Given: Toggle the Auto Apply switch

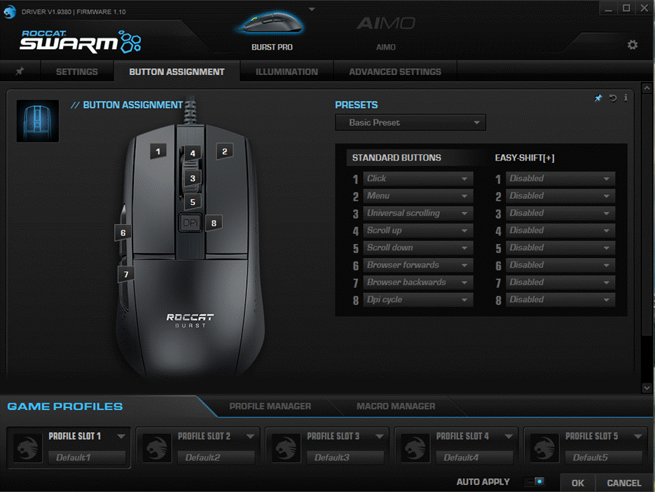Looking at the screenshot, I should 535,481.
